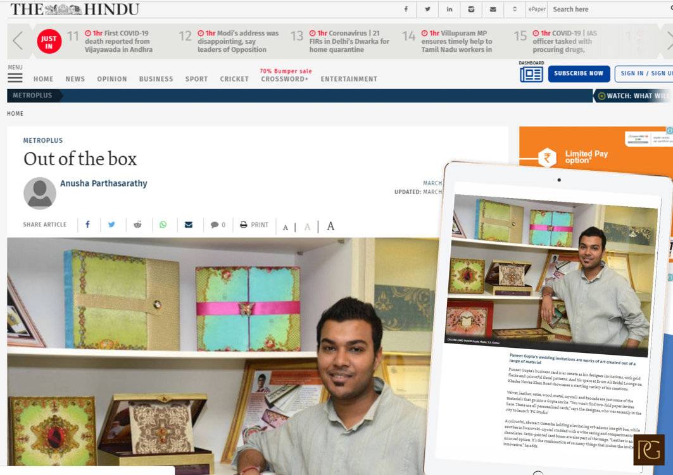Share article on Facebook
Image resolution: width=673 pixels, height=475 pixels.
point(87,225)
